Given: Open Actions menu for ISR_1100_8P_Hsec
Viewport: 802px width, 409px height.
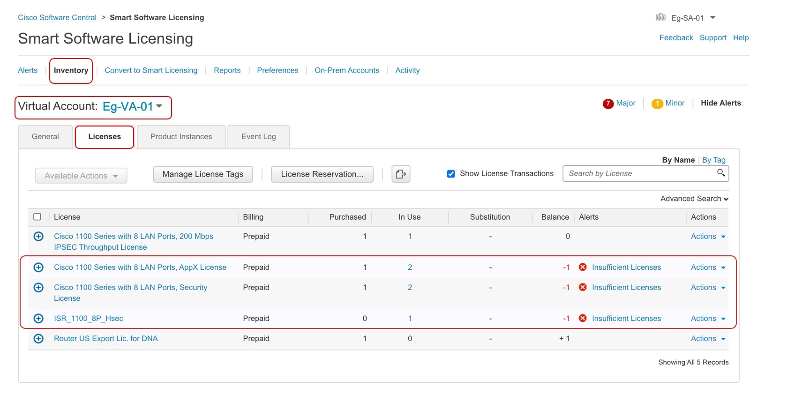Looking at the screenshot, I should (708, 319).
